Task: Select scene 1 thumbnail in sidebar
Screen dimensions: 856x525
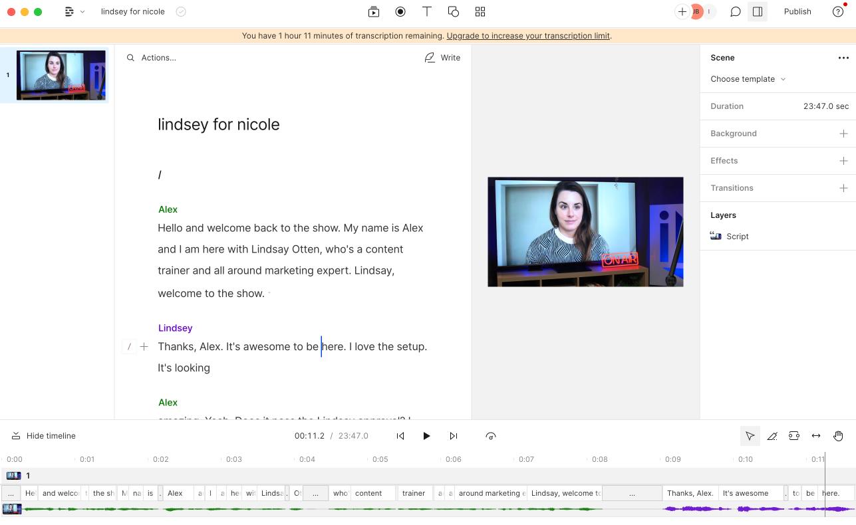Action: [x=61, y=75]
